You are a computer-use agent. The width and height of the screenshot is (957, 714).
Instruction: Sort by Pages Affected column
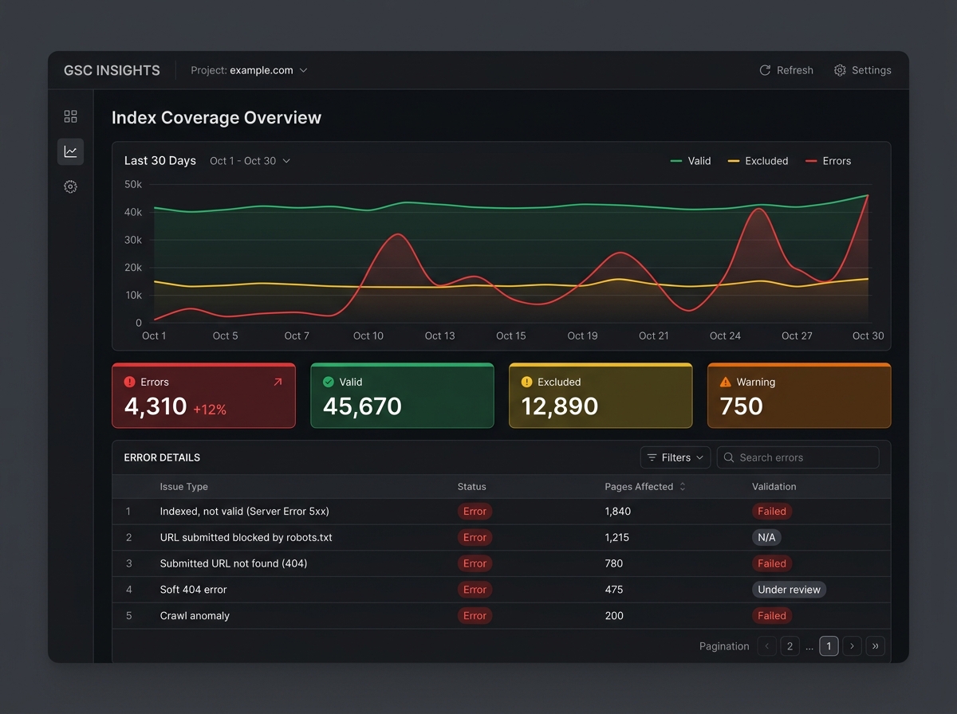click(645, 487)
